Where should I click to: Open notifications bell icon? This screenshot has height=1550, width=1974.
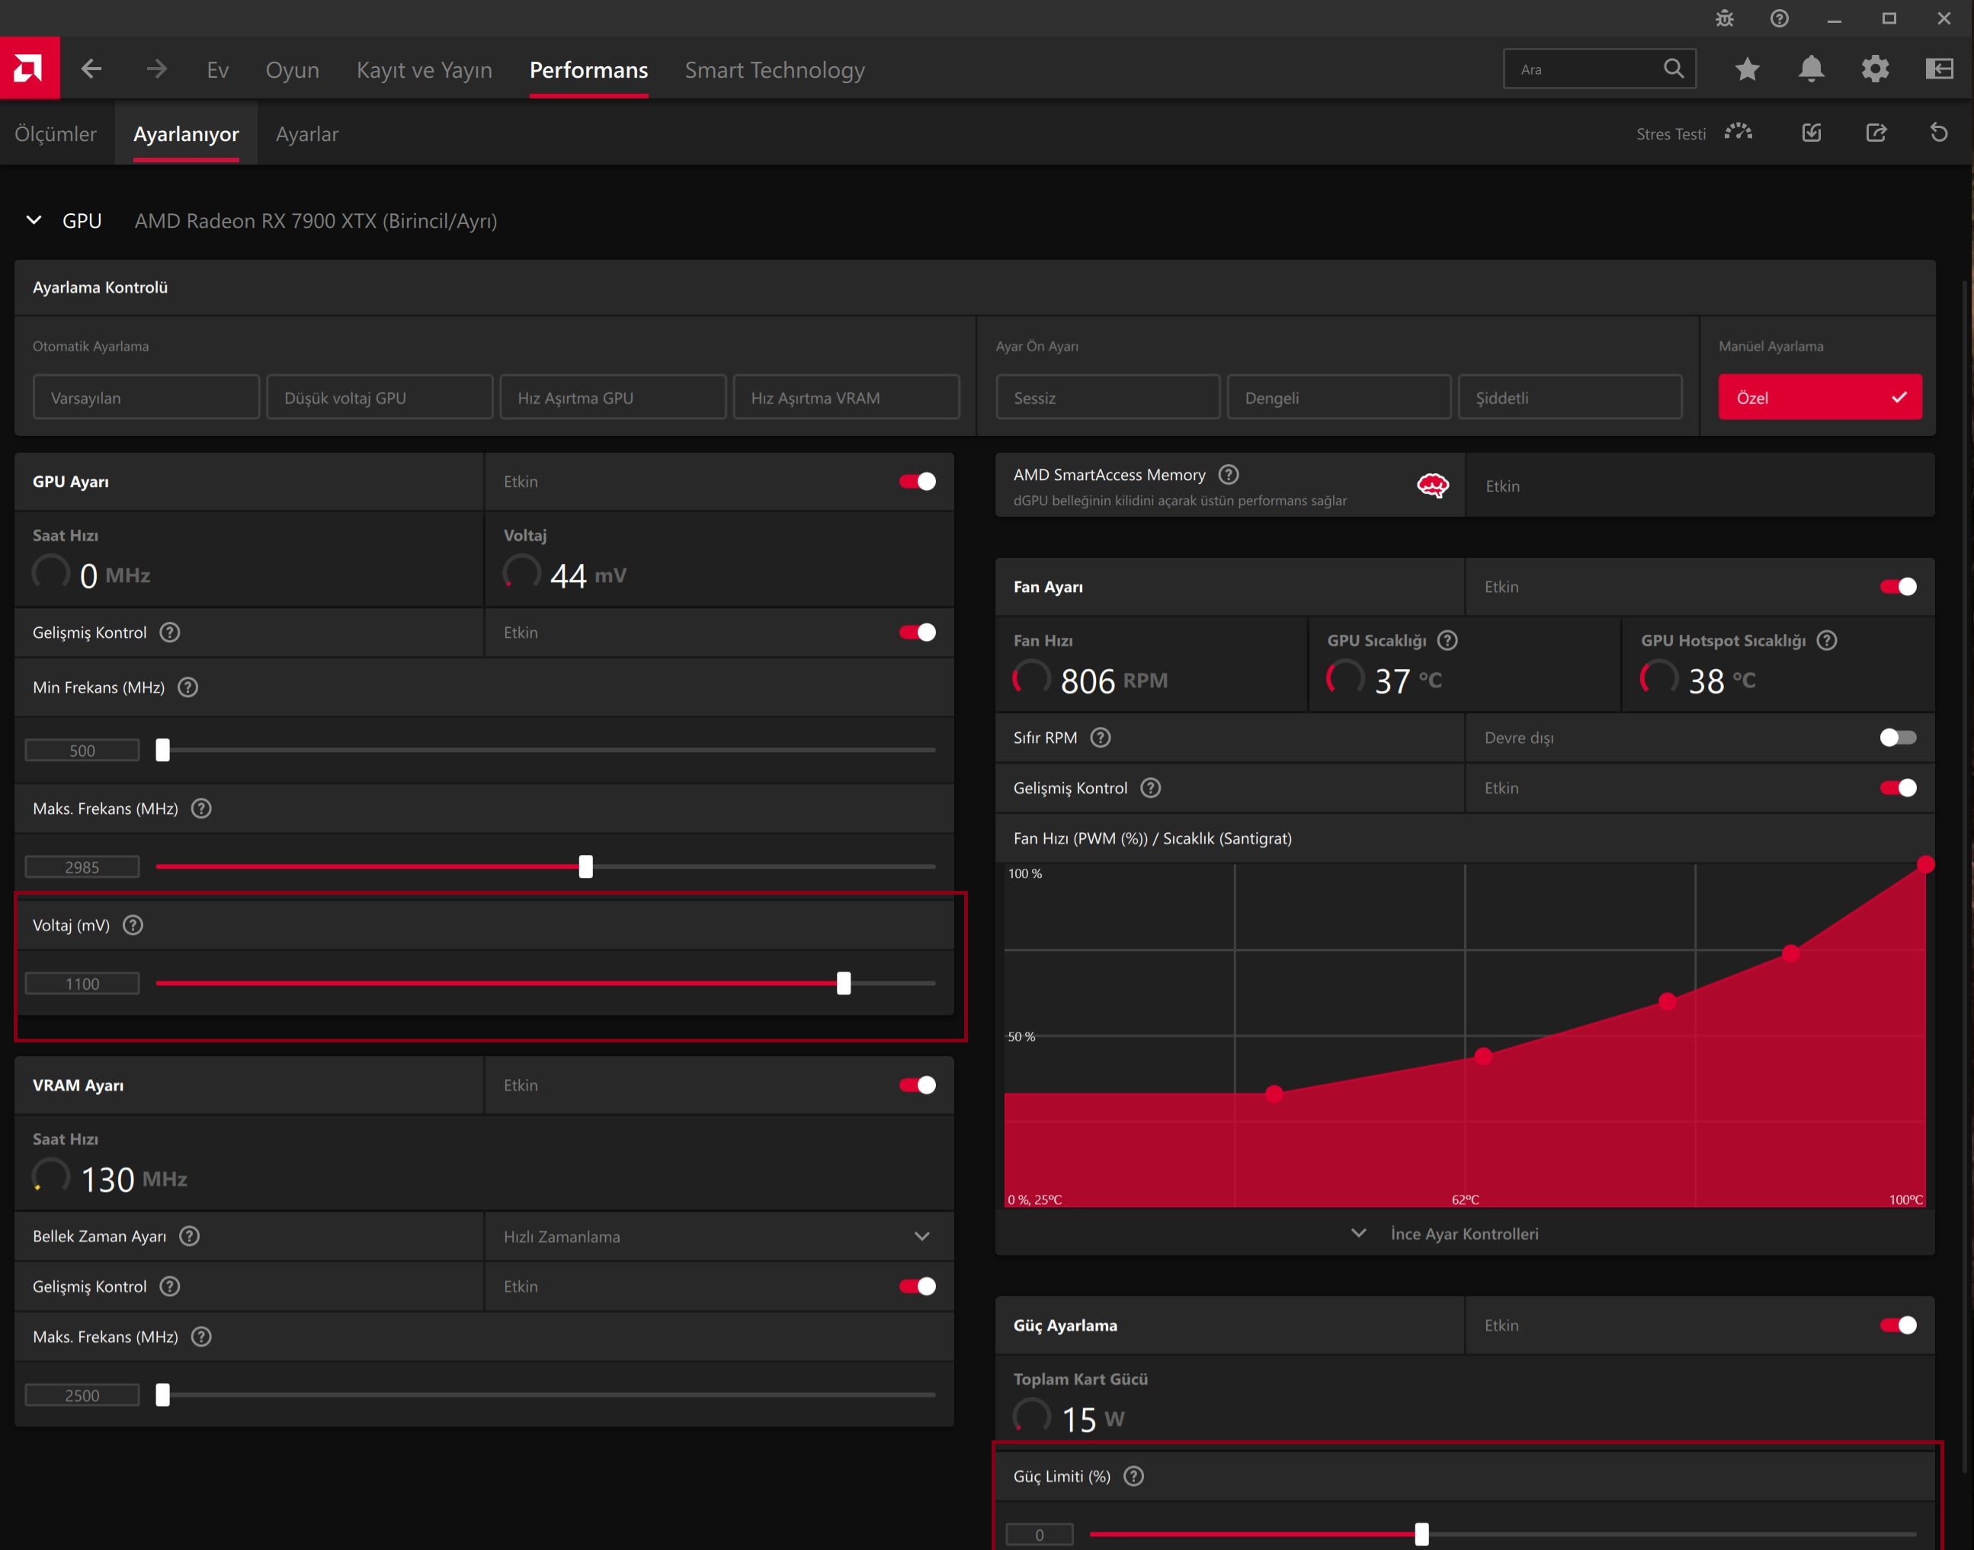tap(1811, 69)
